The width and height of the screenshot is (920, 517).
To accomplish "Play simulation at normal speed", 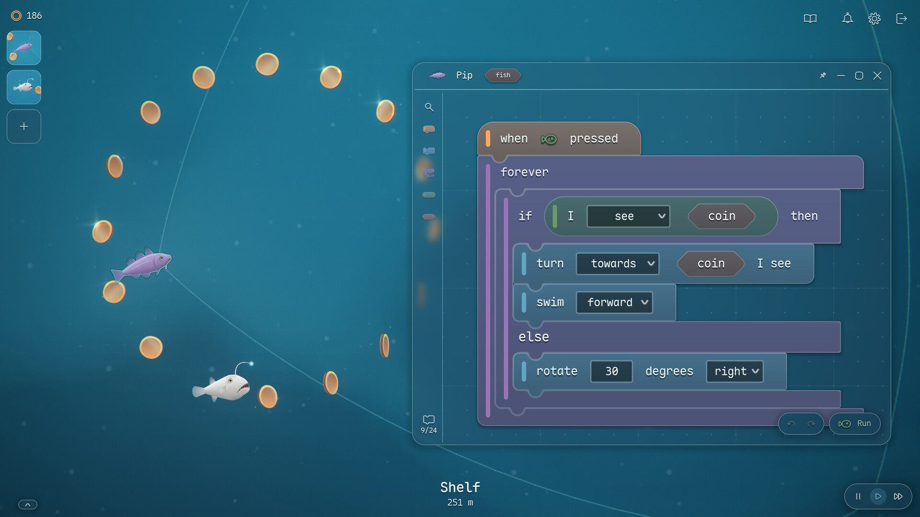I will coord(878,496).
